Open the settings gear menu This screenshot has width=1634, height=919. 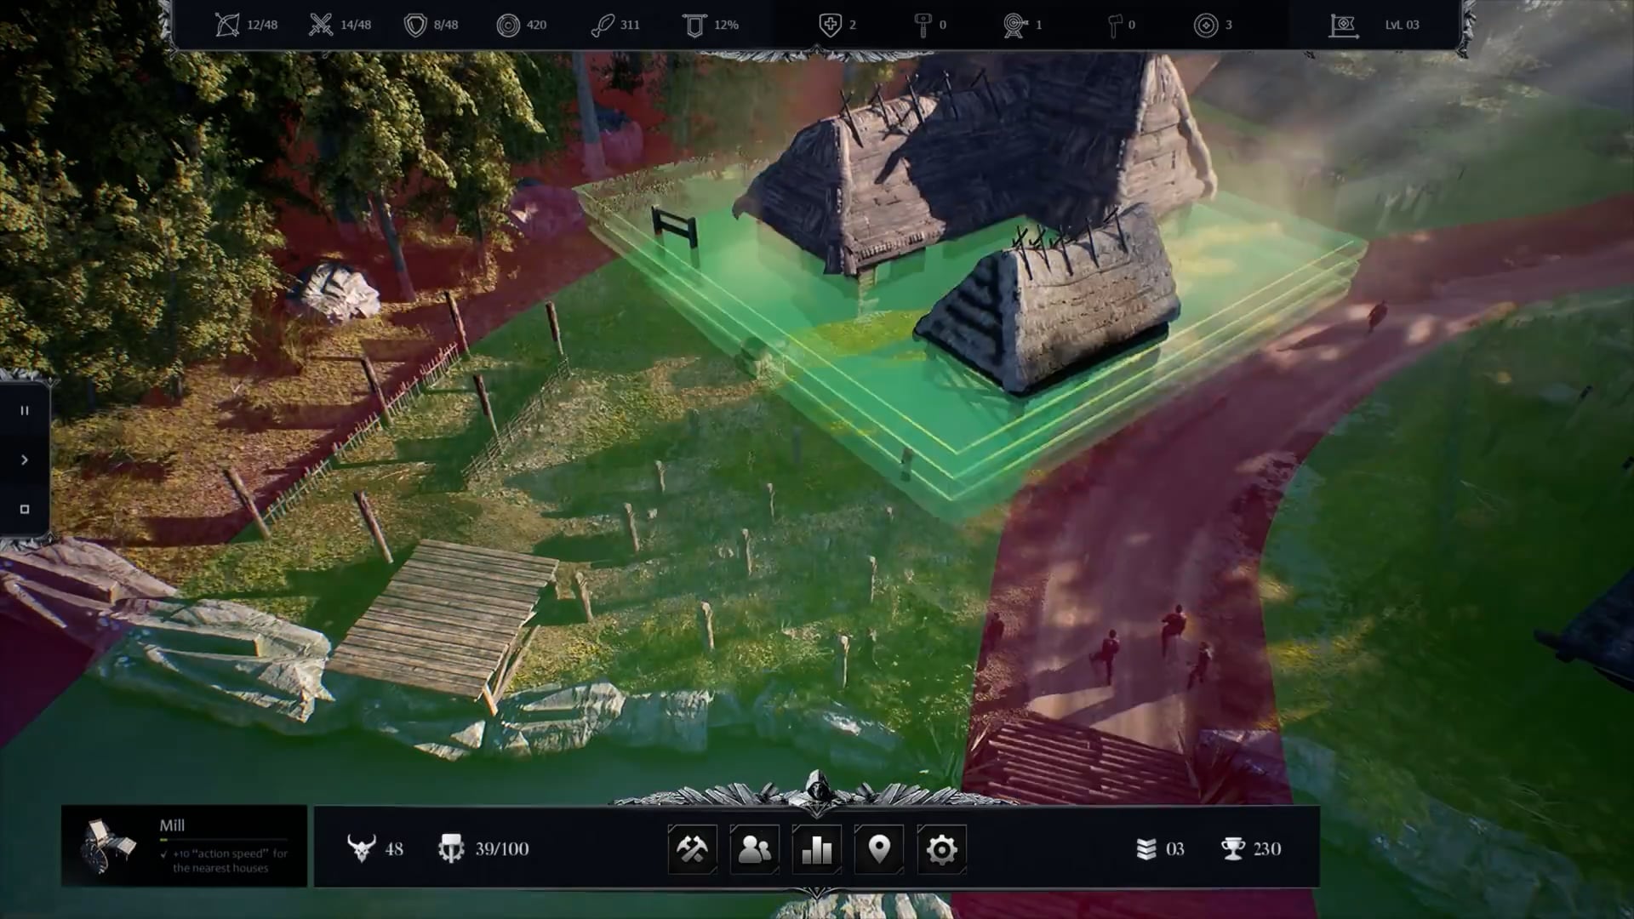[941, 848]
